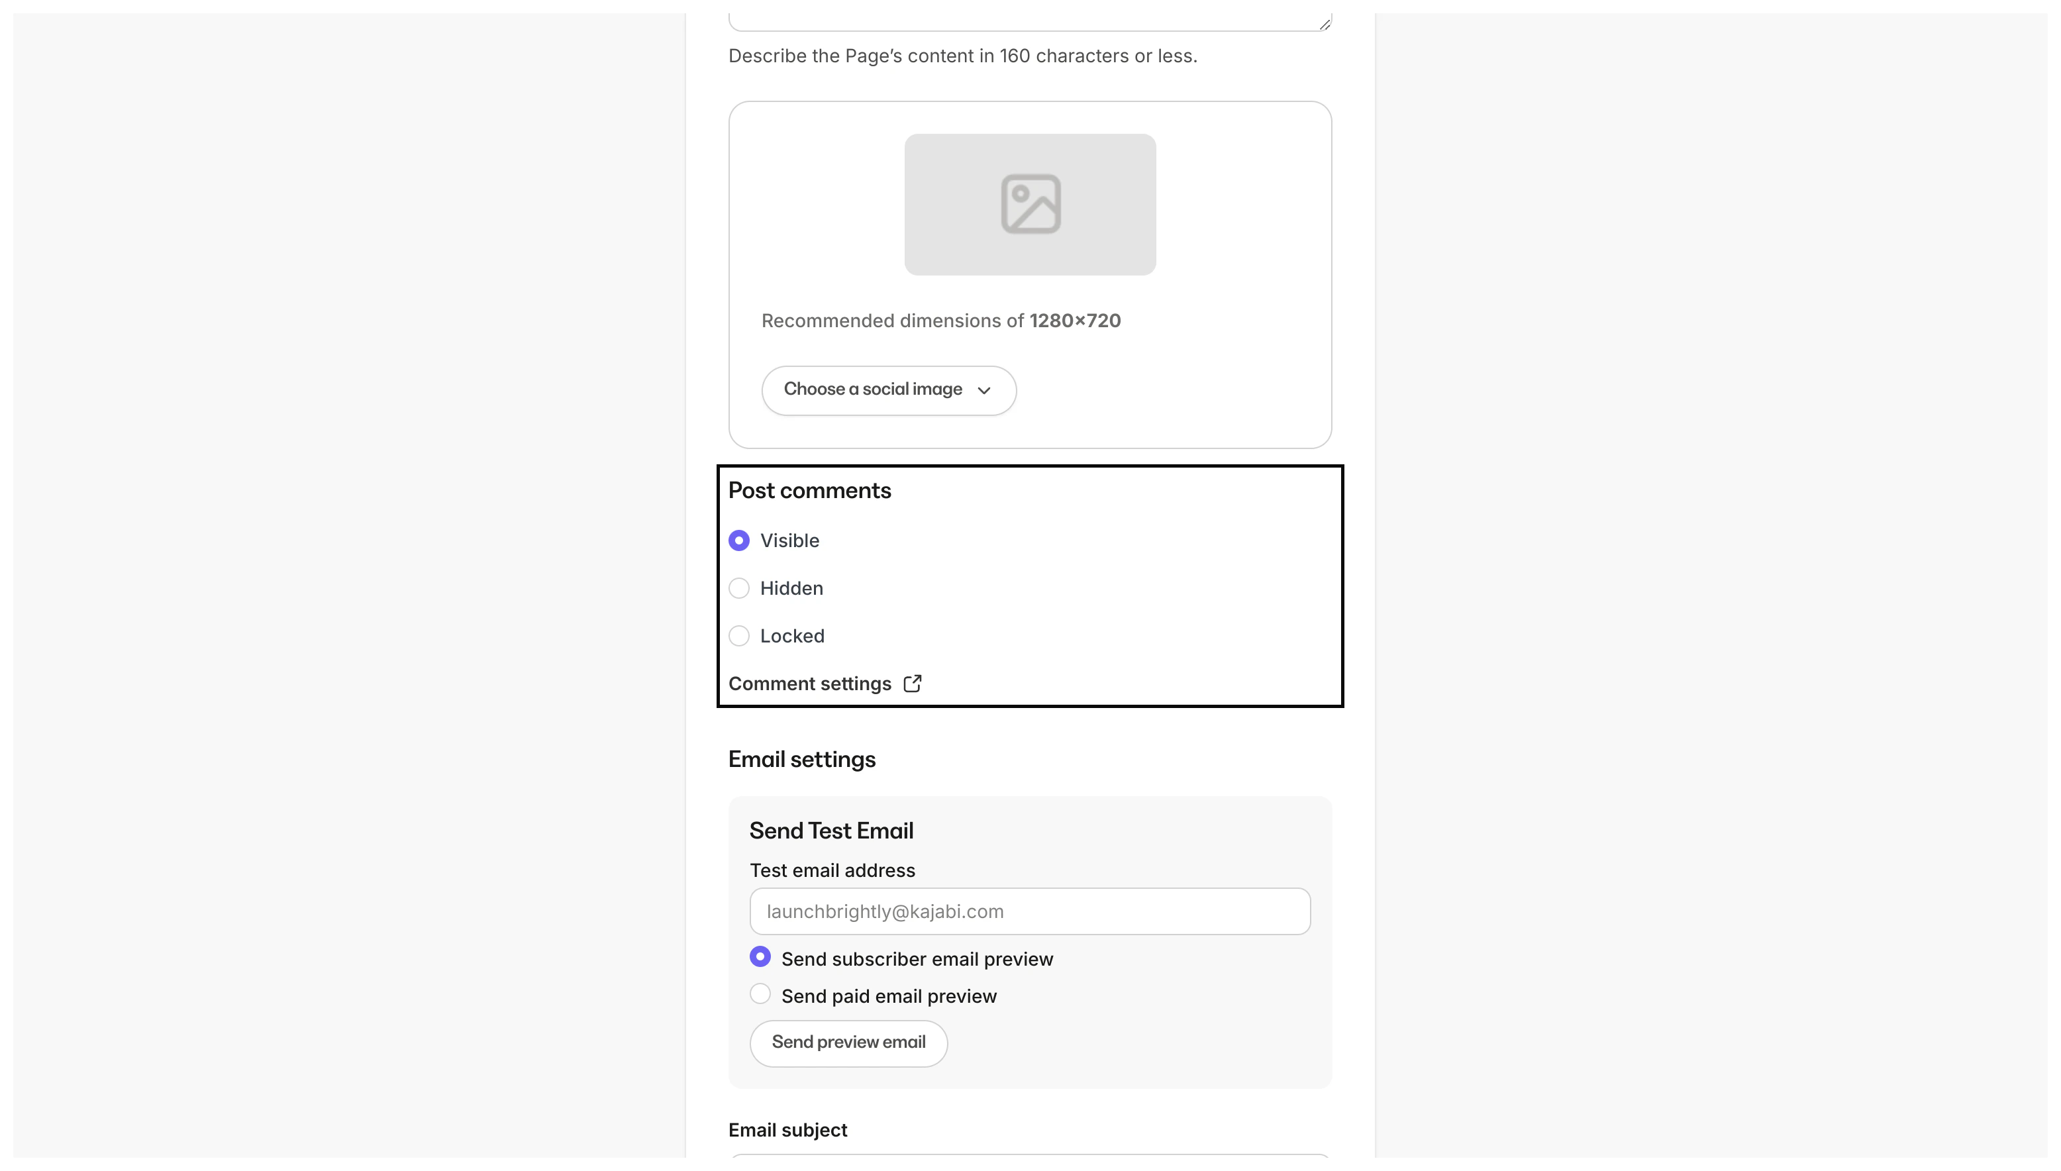Viewport: 2061px width, 1171px height.
Task: Click the Send preview email button
Action: coord(848,1043)
